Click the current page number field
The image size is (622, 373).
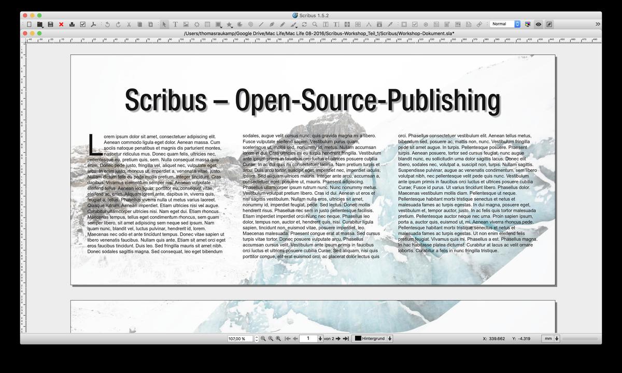(x=308, y=338)
